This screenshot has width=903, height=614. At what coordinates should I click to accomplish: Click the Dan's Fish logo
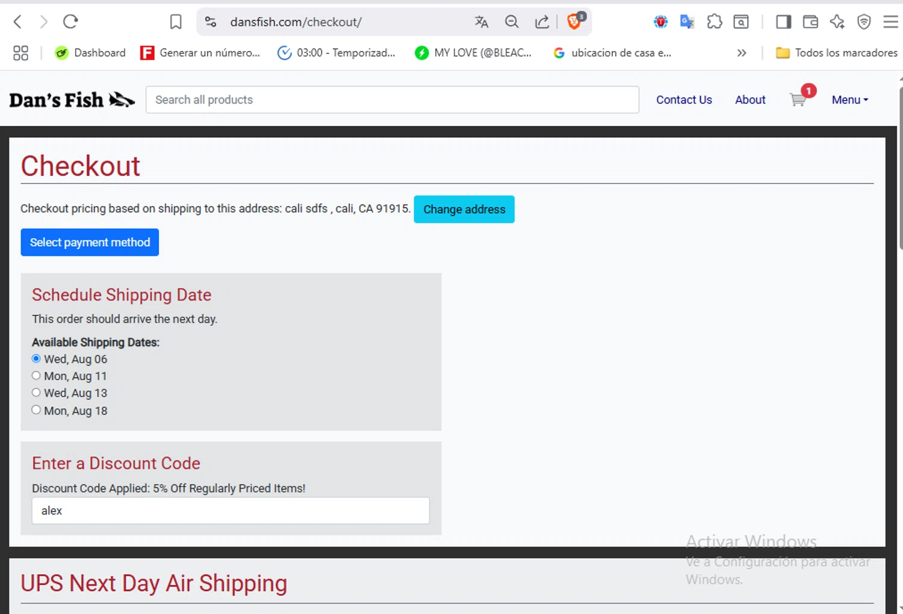[72, 99]
